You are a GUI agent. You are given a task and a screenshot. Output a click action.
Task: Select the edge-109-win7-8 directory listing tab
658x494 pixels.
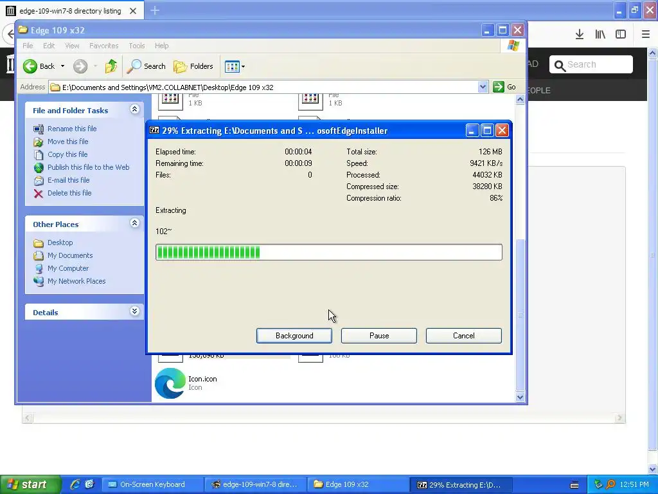pyautogui.click(x=72, y=10)
